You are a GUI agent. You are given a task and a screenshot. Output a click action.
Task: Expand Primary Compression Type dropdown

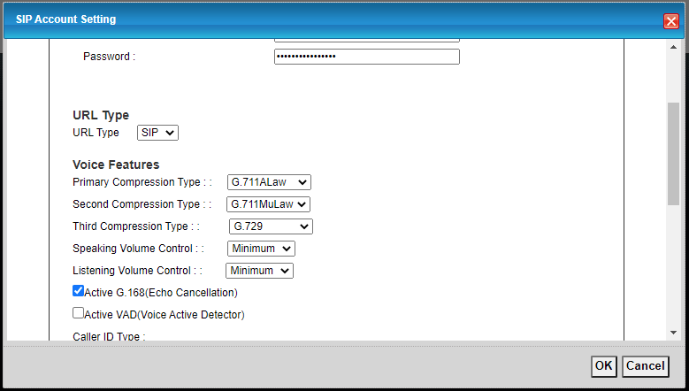click(269, 182)
